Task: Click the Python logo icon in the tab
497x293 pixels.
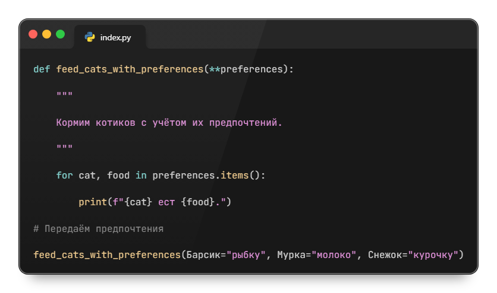Action: point(90,37)
